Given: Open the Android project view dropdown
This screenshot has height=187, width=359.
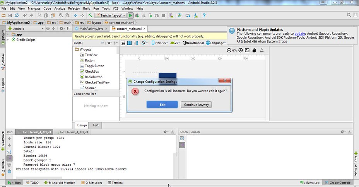Looking at the screenshot, I should 26,29.
